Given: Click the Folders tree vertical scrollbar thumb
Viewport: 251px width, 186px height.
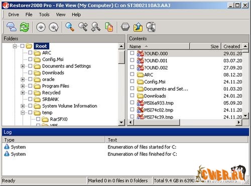Looking at the screenshot, I should click(121, 57).
